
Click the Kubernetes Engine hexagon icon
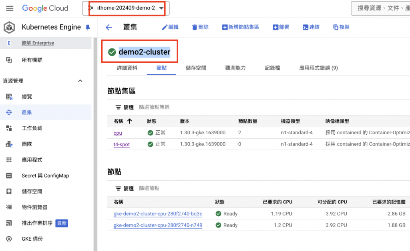(9, 27)
